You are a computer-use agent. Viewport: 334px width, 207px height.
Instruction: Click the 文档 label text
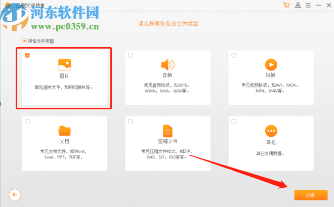[x=65, y=141]
